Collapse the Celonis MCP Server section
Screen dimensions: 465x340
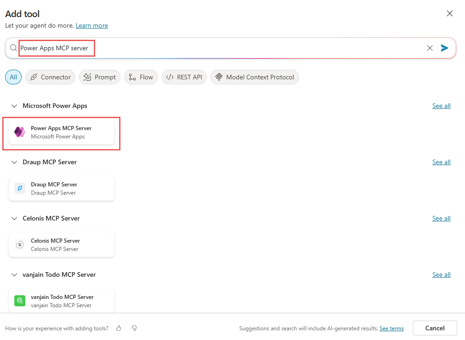14,218
